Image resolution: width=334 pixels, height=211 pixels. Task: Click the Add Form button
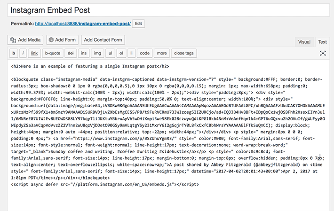point(63,40)
